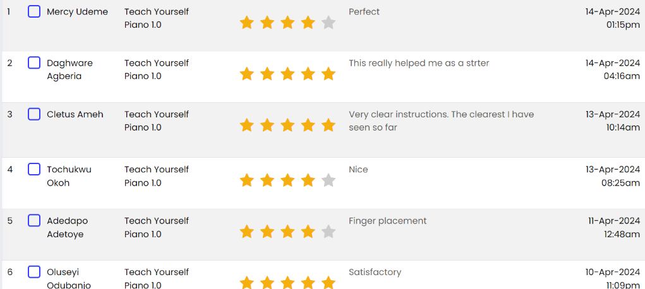This screenshot has width=645, height=289.
Task: Mark the Tochukwu Okoh row checkbox
Action: [x=34, y=169]
